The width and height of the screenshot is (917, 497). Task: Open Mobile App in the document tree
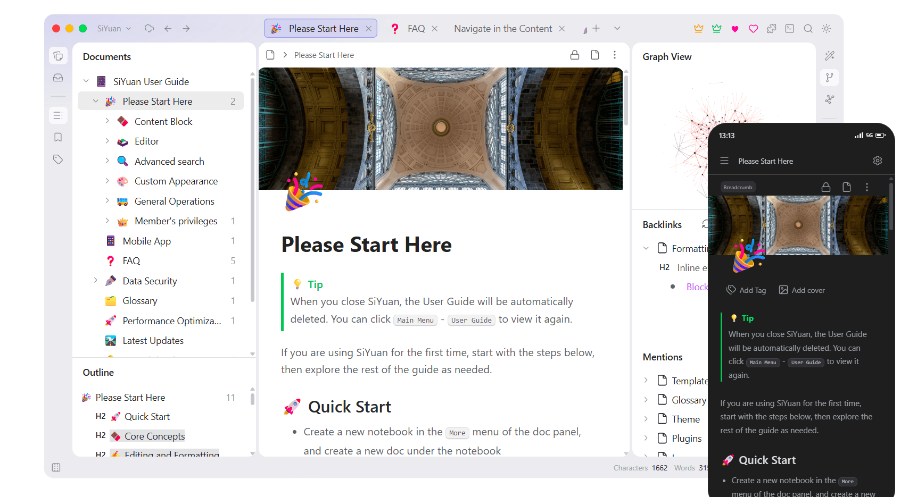147,241
